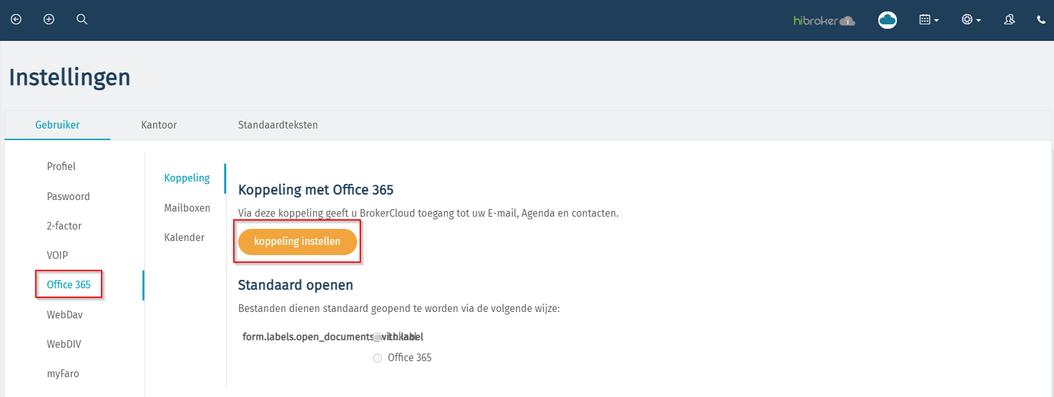Select the first open documents radio option
Viewport: 1054px width, 397px height.
click(x=378, y=337)
